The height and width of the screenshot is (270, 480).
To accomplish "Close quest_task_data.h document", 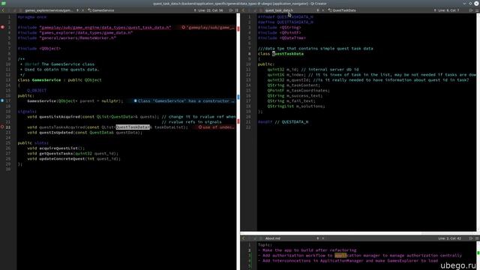I will click(323, 10).
